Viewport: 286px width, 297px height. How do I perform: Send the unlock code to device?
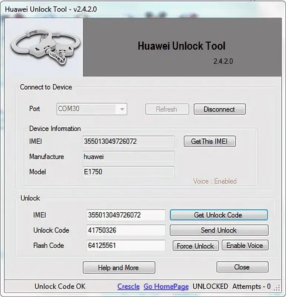click(x=219, y=230)
